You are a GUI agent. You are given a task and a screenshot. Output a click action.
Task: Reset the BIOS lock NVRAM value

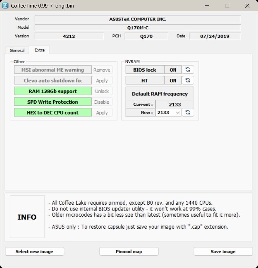point(188,69)
